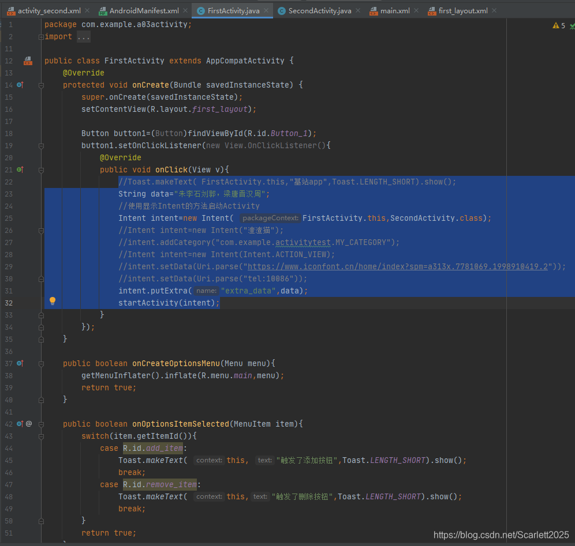Switch to the activity_second.xml tab
The image size is (575, 546).
(x=48, y=10)
